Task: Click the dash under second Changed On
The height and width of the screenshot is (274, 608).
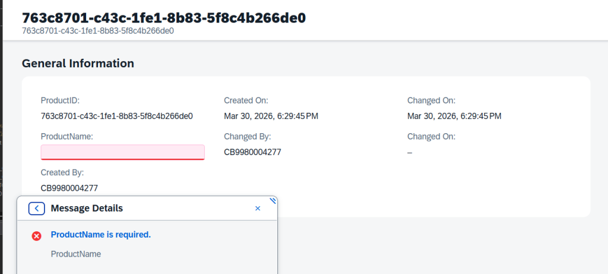Action: click(410, 152)
